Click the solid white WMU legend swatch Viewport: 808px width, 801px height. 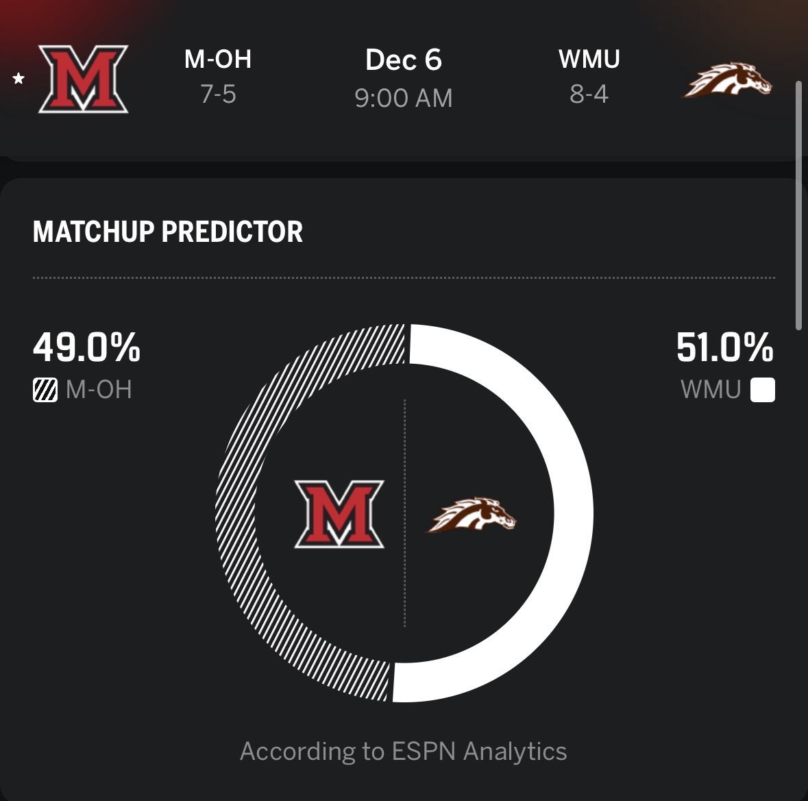coord(763,391)
